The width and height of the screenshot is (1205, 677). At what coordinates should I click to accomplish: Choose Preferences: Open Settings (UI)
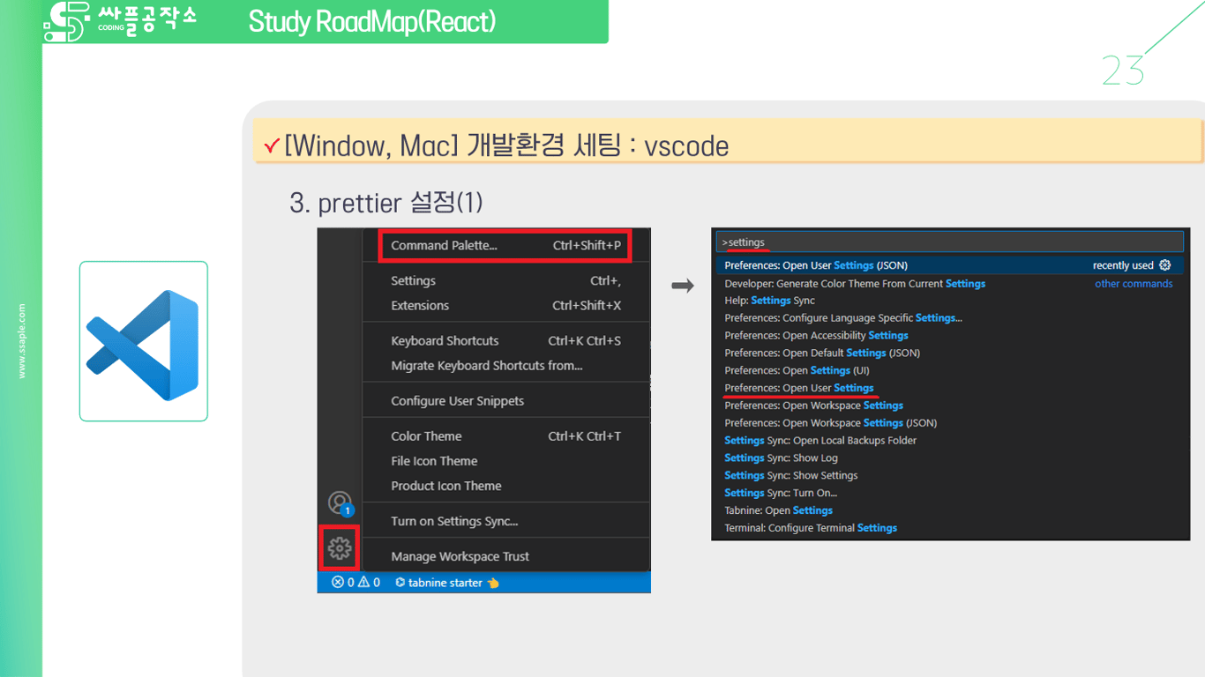pos(797,371)
